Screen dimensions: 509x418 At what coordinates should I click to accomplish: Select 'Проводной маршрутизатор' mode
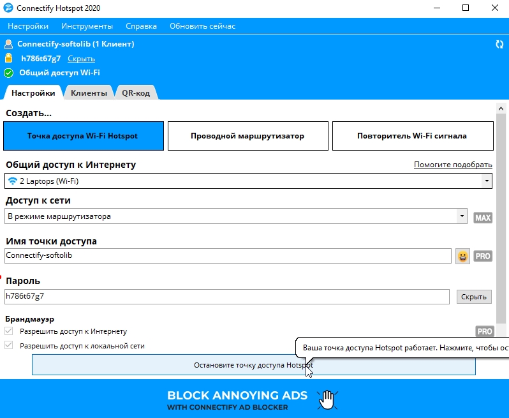click(x=248, y=136)
